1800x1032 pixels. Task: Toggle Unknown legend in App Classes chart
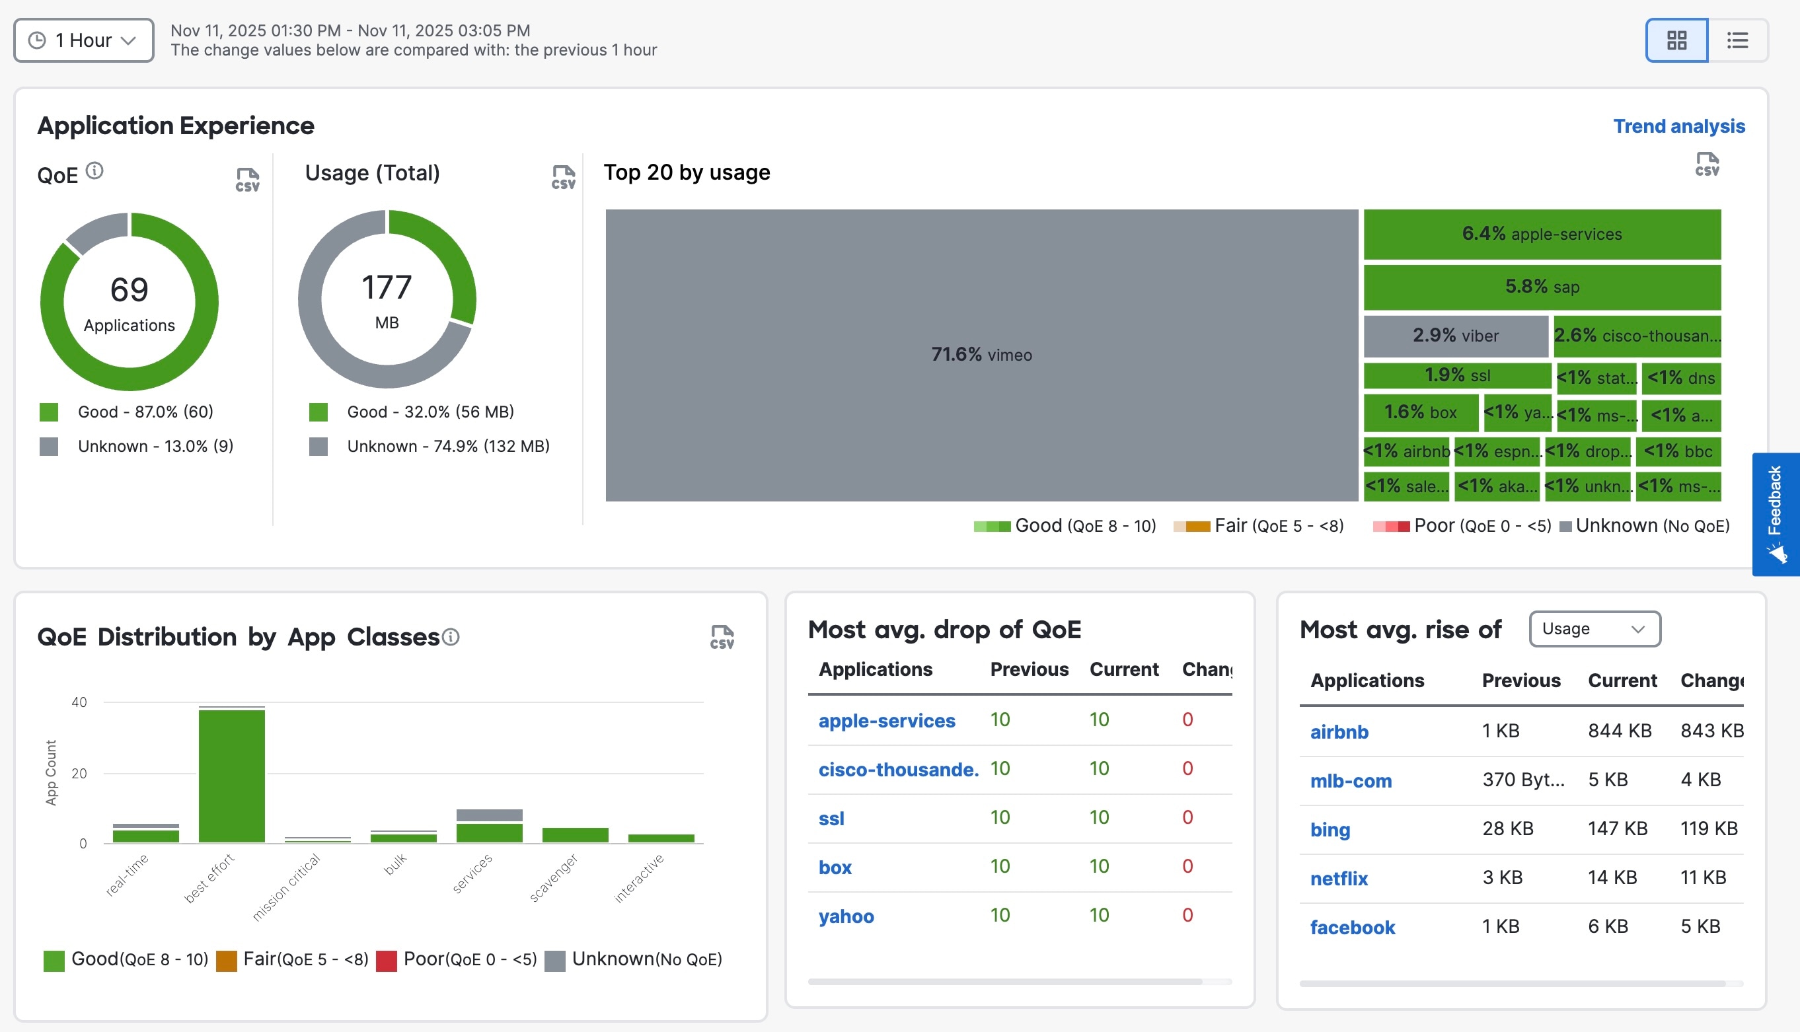(555, 961)
